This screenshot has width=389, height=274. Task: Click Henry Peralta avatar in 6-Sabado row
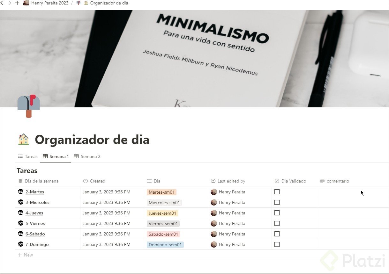point(214,234)
